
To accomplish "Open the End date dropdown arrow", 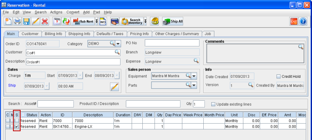I will coord(117,76).
